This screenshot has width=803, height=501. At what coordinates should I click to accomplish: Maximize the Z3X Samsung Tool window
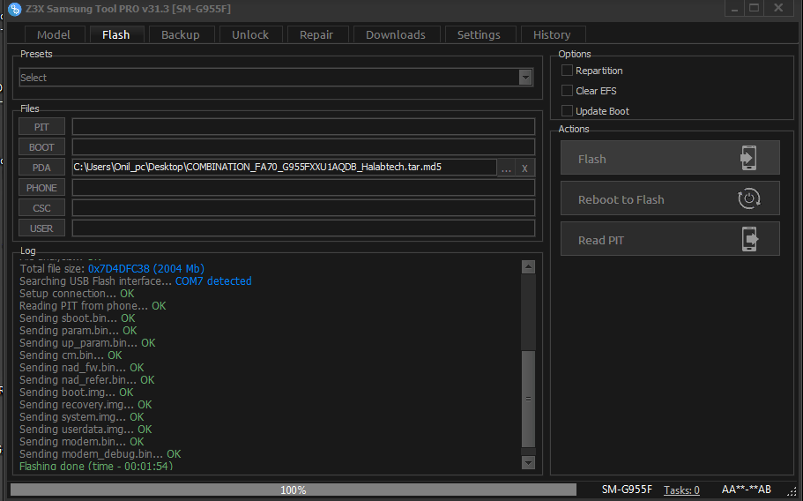(x=755, y=8)
